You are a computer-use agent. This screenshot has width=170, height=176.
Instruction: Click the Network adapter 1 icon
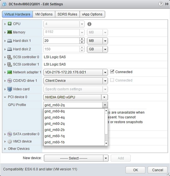[x=9, y=72]
